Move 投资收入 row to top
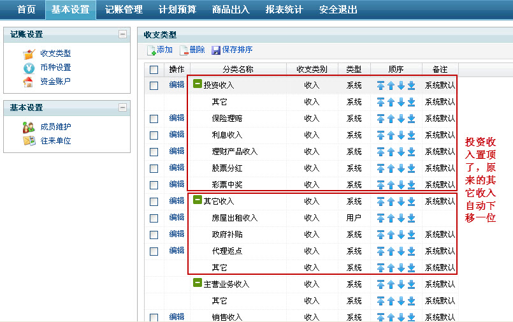This screenshot has height=322, width=513. [380, 85]
